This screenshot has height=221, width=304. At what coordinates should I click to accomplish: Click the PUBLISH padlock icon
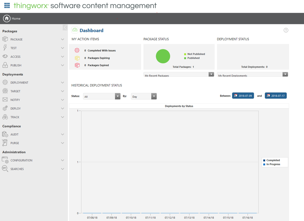point(5,65)
